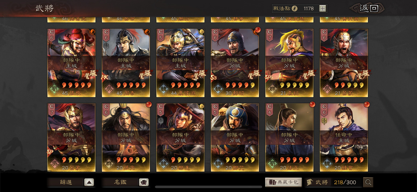Open the 篩選 filter menu label

66,182
